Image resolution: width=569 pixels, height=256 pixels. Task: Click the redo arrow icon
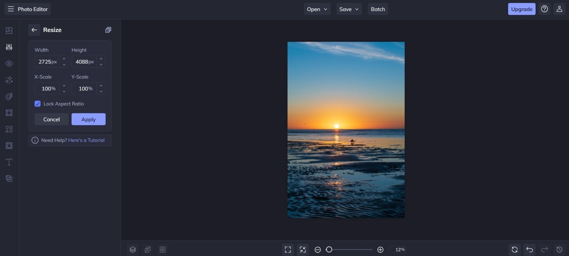click(x=544, y=250)
